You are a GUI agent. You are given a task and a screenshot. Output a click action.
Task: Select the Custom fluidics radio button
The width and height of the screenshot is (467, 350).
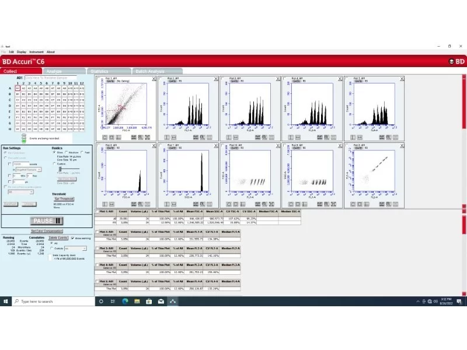(54, 164)
